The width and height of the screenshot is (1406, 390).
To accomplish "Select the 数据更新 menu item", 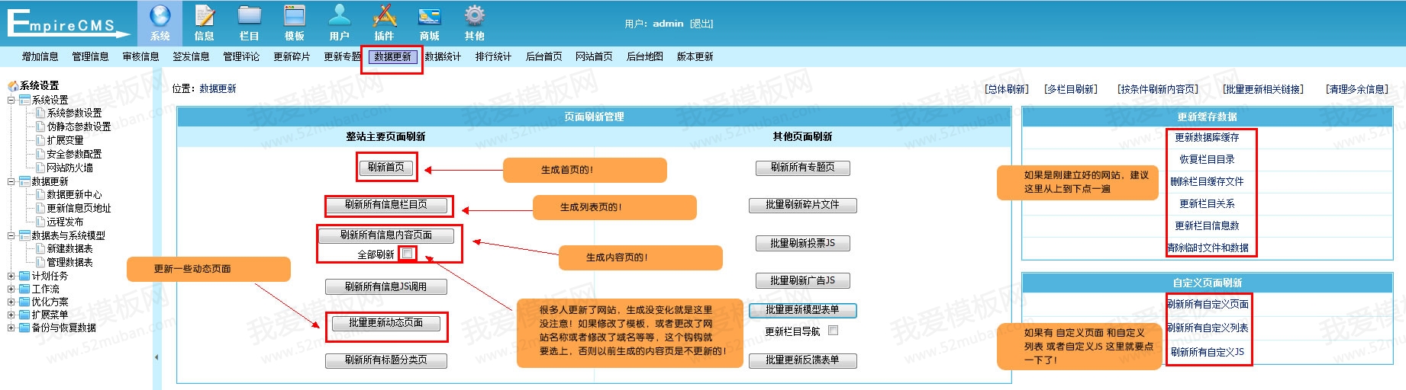I will click(x=392, y=56).
